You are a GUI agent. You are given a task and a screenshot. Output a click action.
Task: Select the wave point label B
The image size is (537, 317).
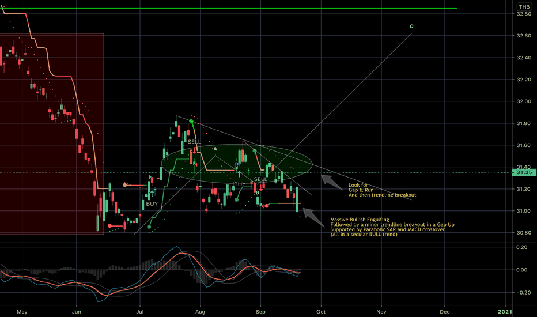(x=258, y=193)
